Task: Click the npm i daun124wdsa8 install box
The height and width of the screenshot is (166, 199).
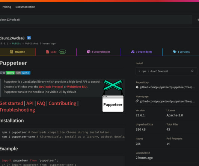Action: 166,71
